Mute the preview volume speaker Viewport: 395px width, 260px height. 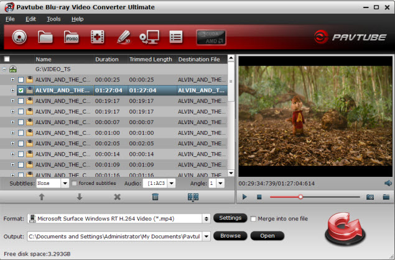388,183
